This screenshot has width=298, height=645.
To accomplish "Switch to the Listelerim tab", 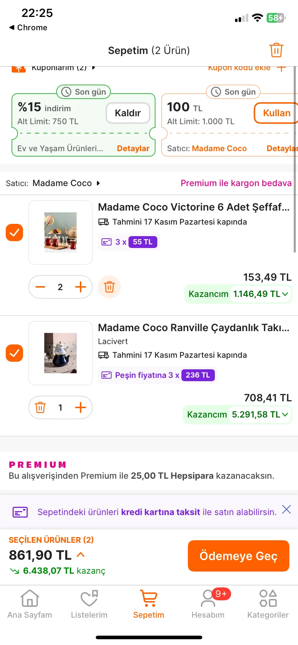I will pyautogui.click(x=89, y=605).
